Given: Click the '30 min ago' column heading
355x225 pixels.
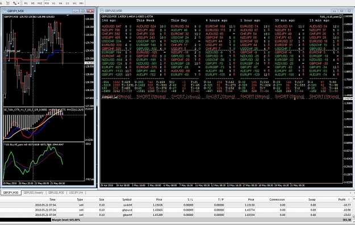Looking at the screenshot, I should [285, 20].
